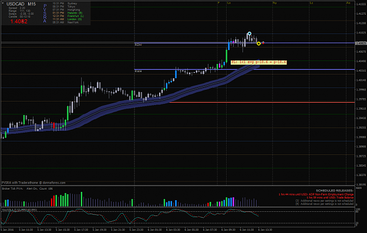Click the Range value line
Screen dimensions: 367x233
coord(19,11)
